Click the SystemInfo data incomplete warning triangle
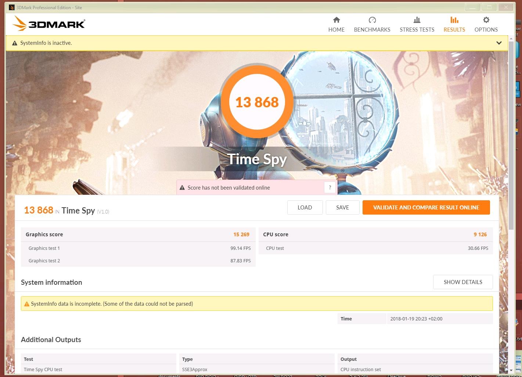Image resolution: width=522 pixels, height=377 pixels. click(x=26, y=304)
